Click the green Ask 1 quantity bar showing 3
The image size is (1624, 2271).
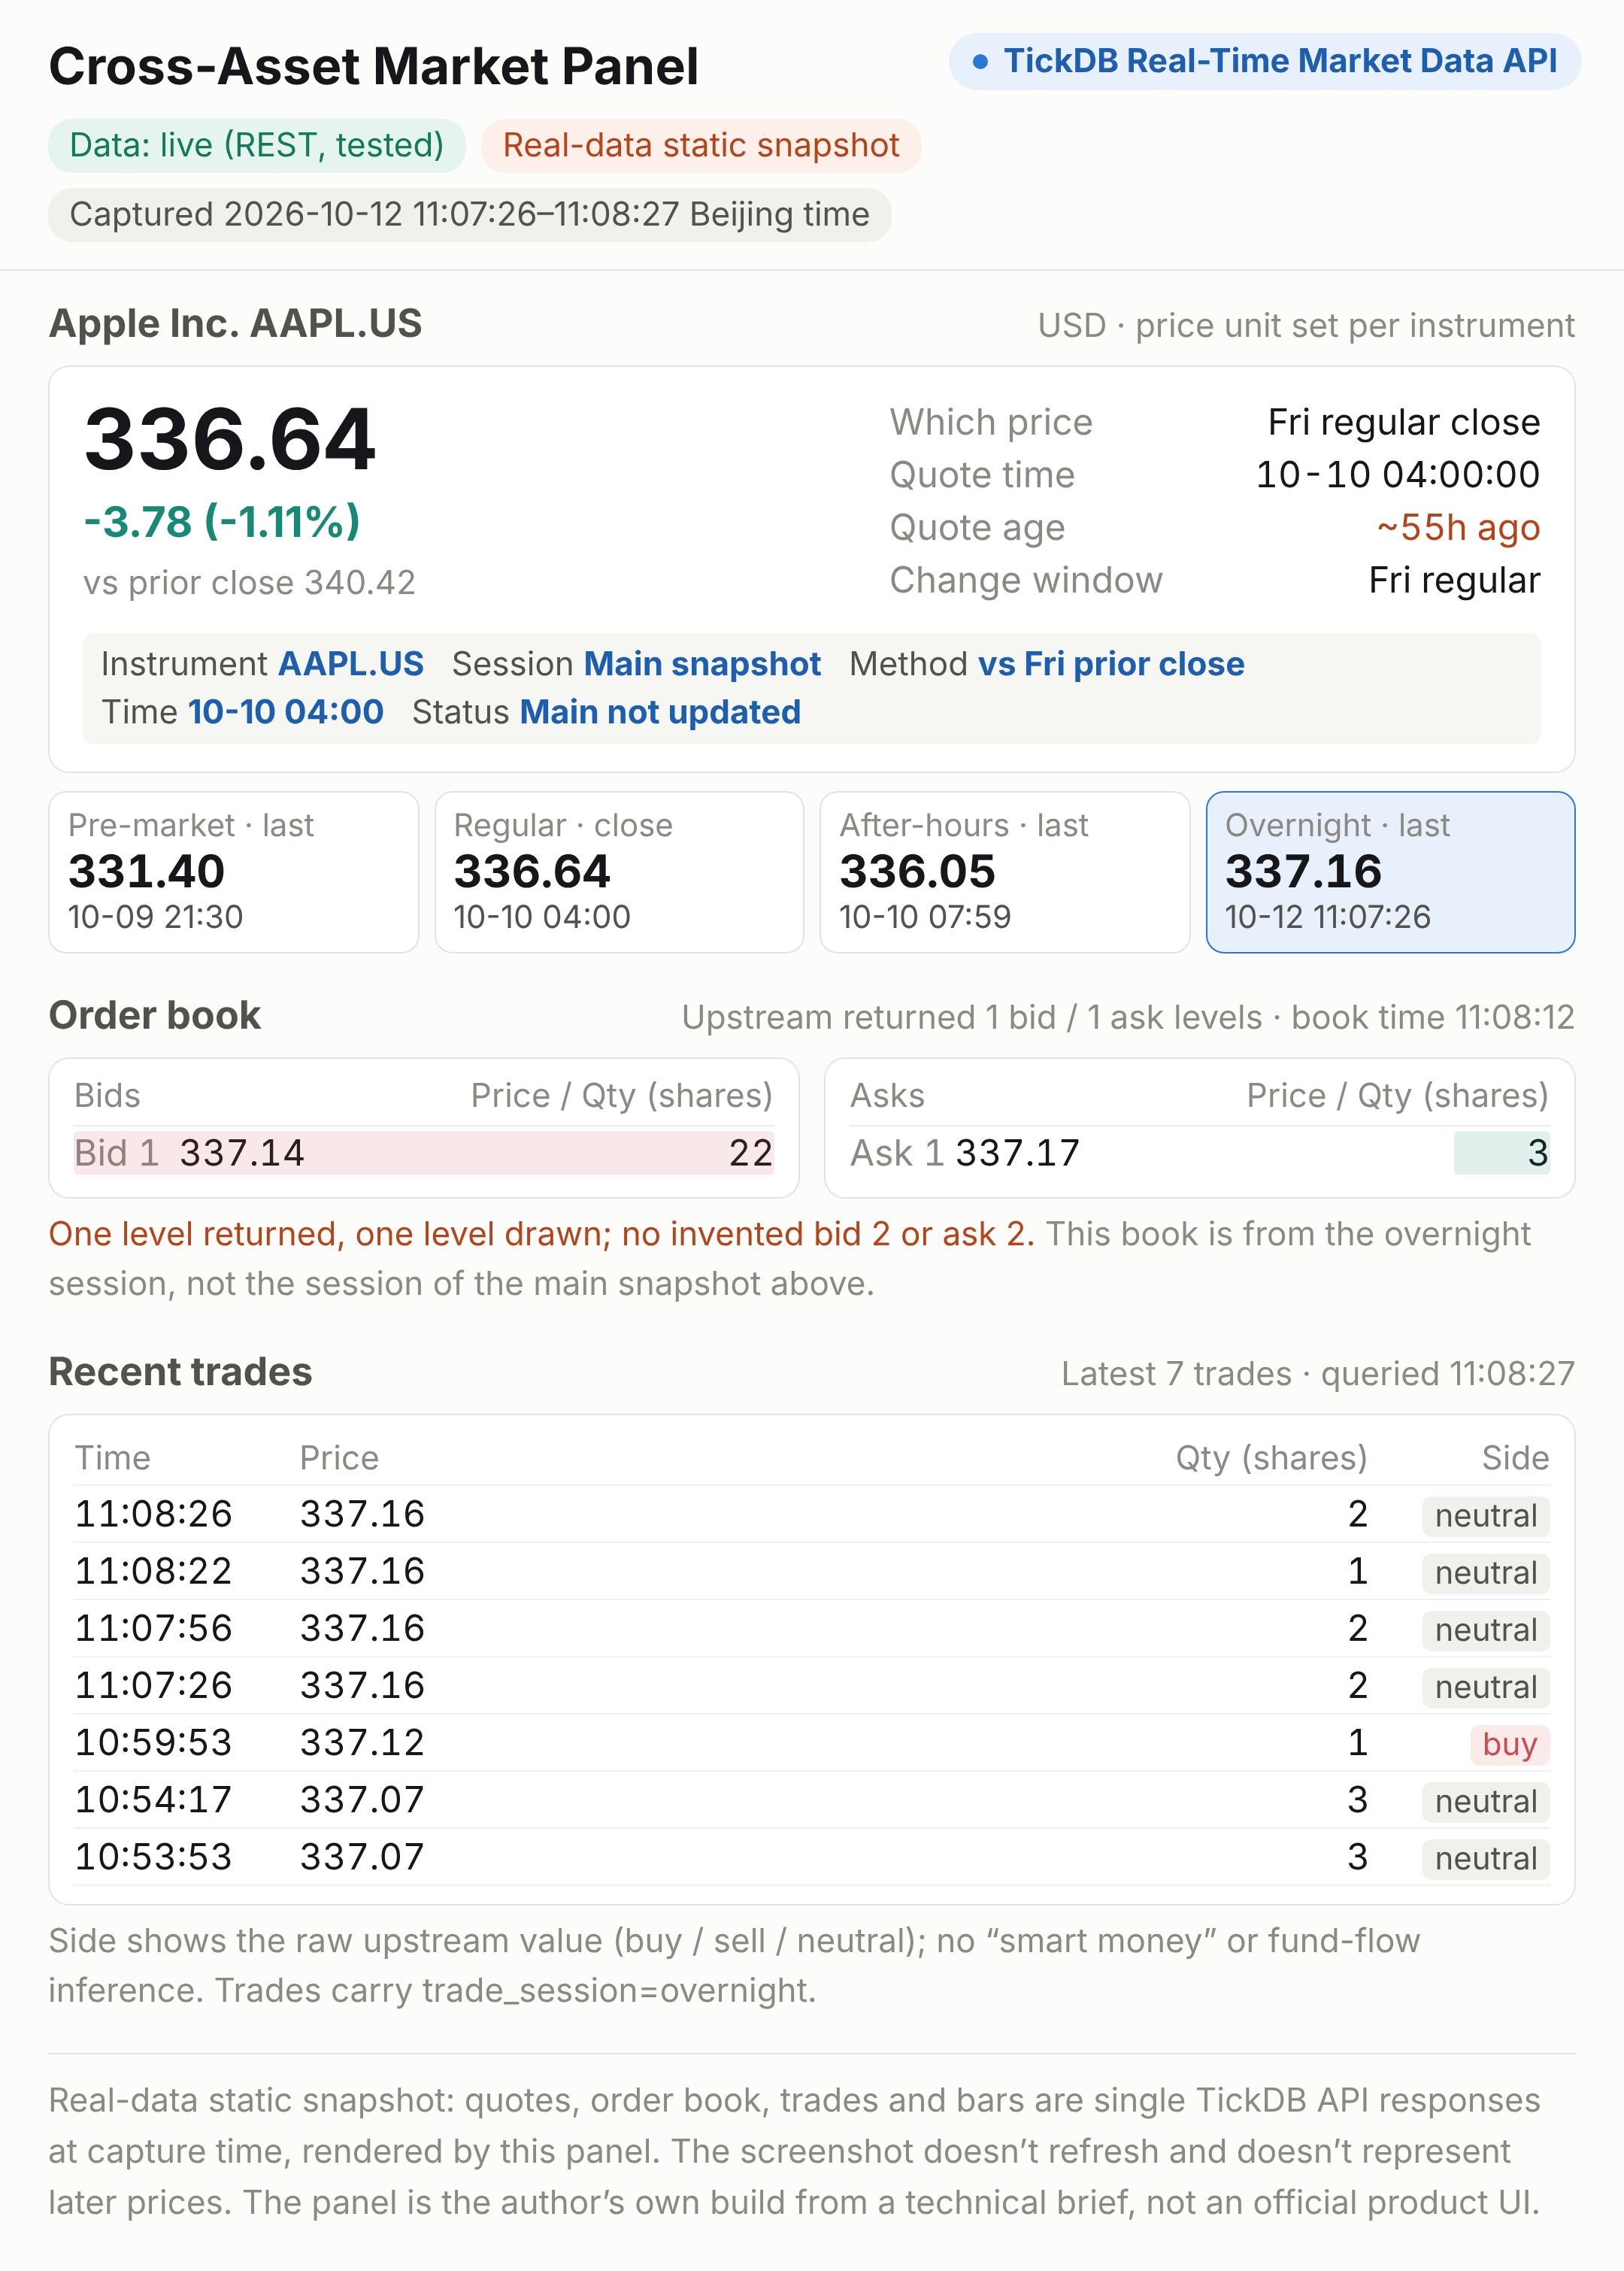[1502, 1153]
